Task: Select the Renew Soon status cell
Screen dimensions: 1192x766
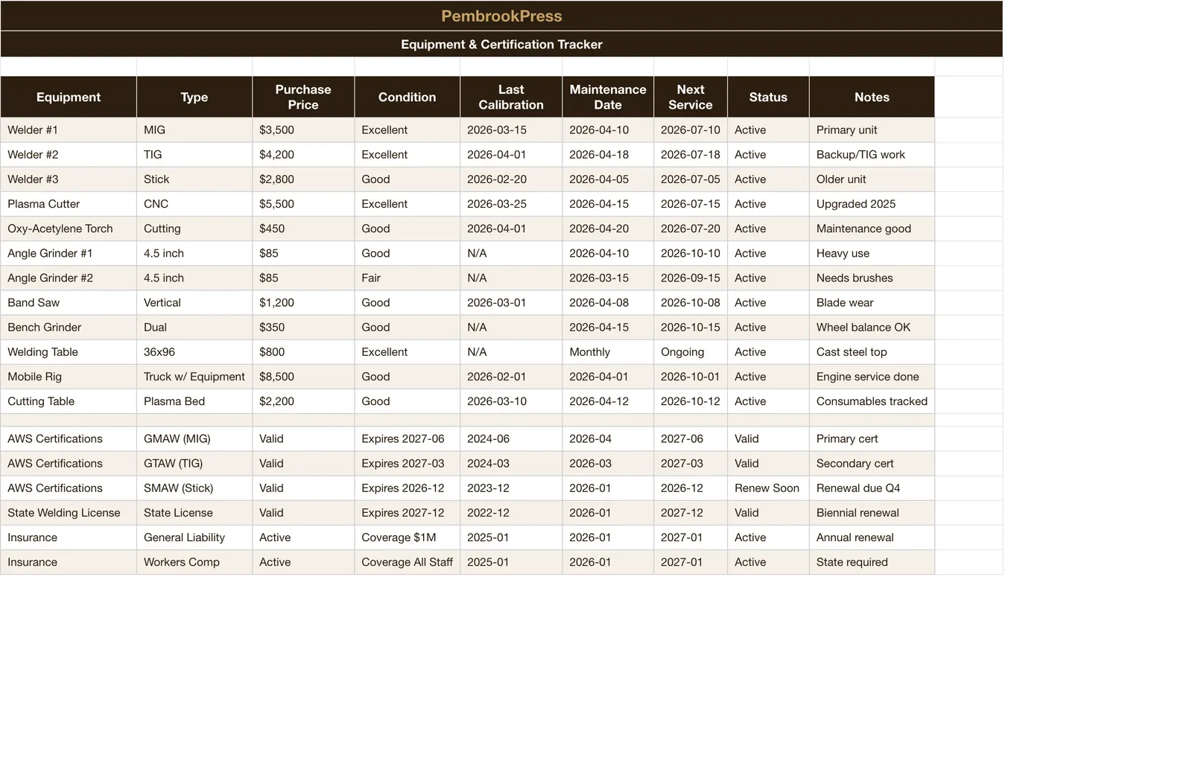Action: point(768,488)
